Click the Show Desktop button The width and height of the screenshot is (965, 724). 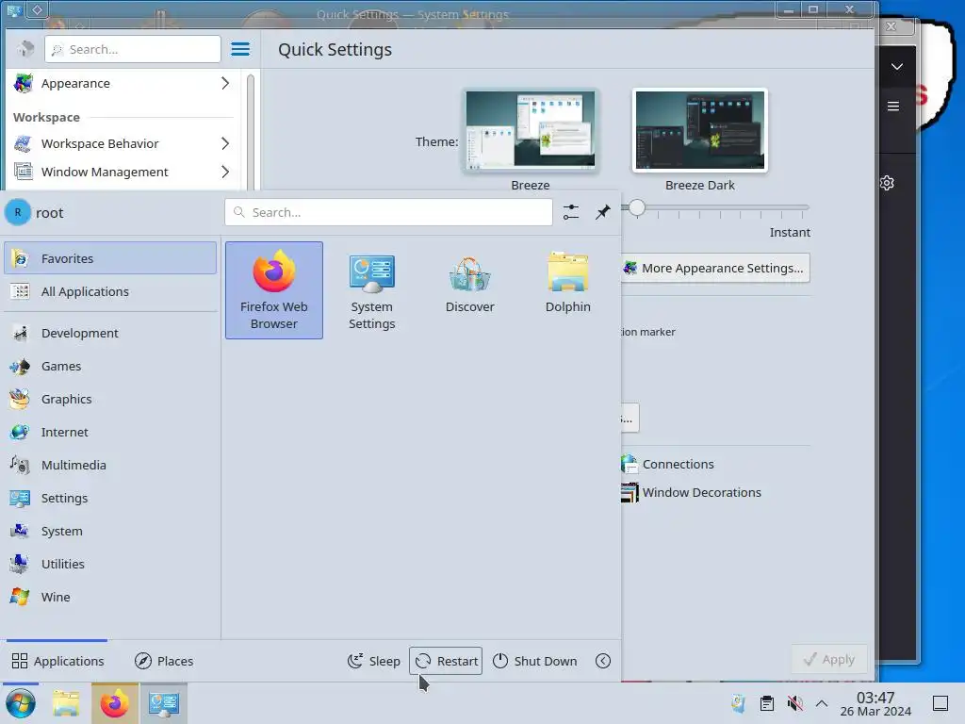[940, 703]
